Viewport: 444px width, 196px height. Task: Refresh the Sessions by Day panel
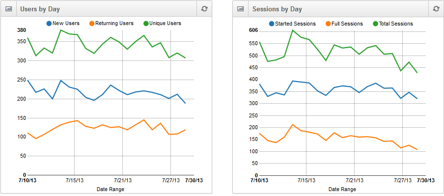436,9
